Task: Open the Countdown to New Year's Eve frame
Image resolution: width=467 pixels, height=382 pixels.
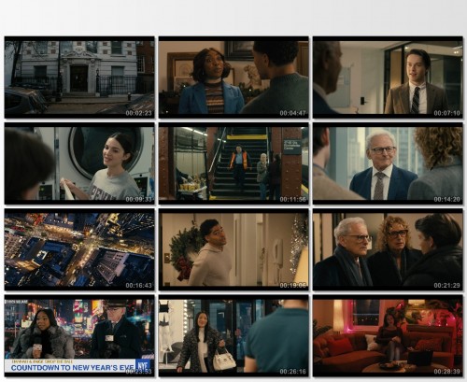Action: tap(79, 335)
